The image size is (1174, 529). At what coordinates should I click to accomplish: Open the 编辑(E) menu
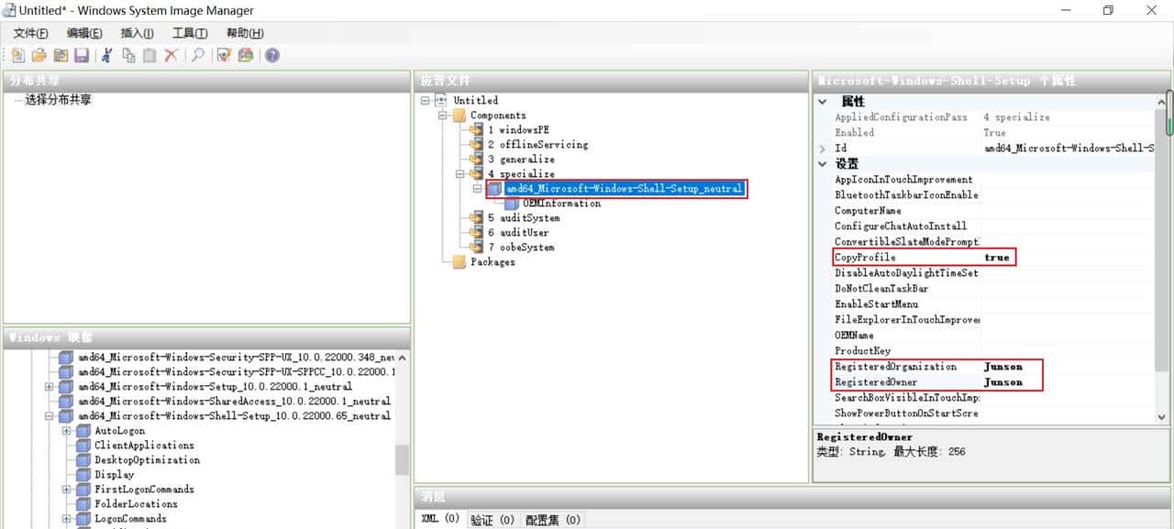click(x=84, y=33)
